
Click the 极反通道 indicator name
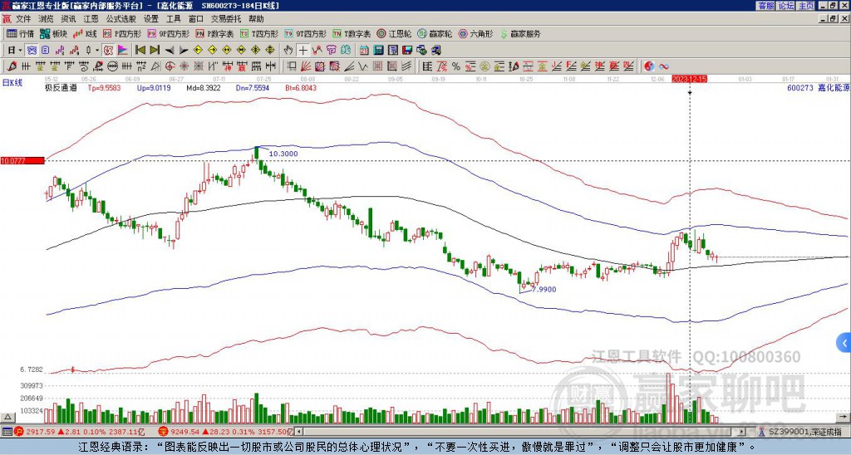click(60, 88)
